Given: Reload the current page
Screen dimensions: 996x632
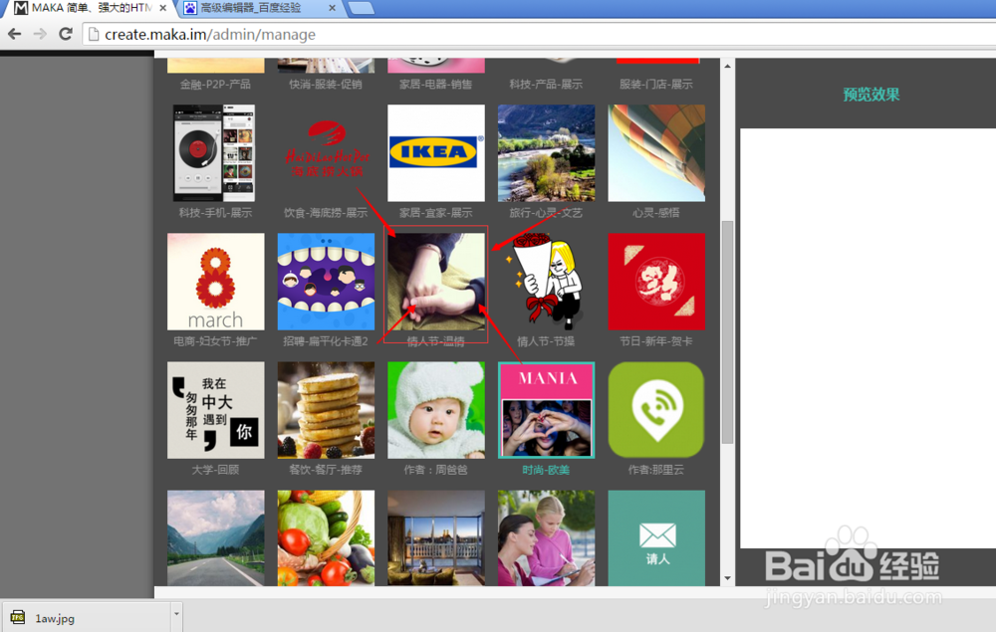Looking at the screenshot, I should pos(65,34).
